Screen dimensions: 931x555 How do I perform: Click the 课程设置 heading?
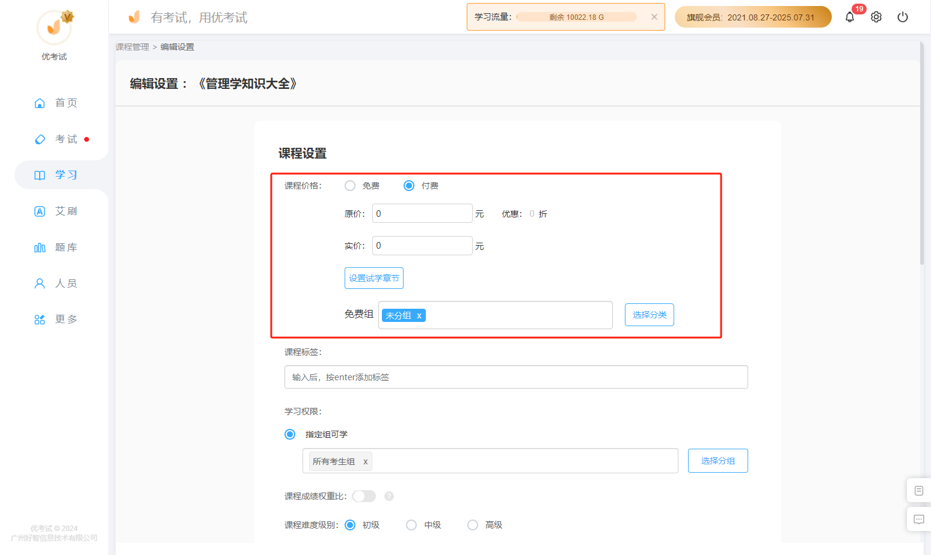coord(303,154)
